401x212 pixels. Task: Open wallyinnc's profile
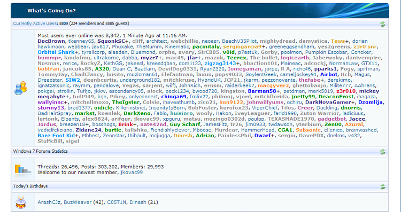[x=51, y=103]
